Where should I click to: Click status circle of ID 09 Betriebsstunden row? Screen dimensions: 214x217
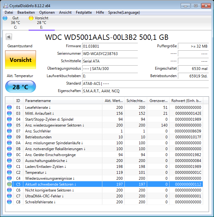[9, 137]
